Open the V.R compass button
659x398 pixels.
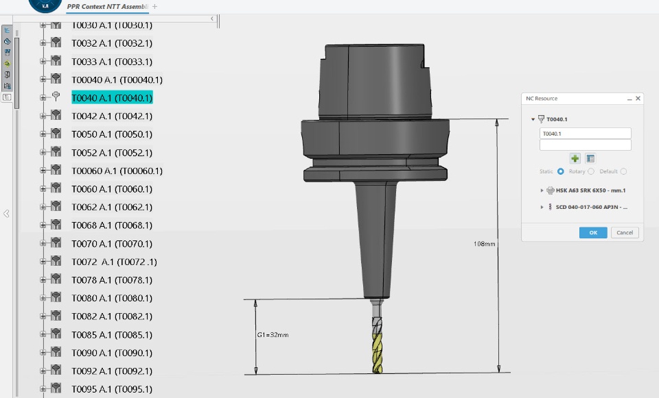tap(45, 5)
